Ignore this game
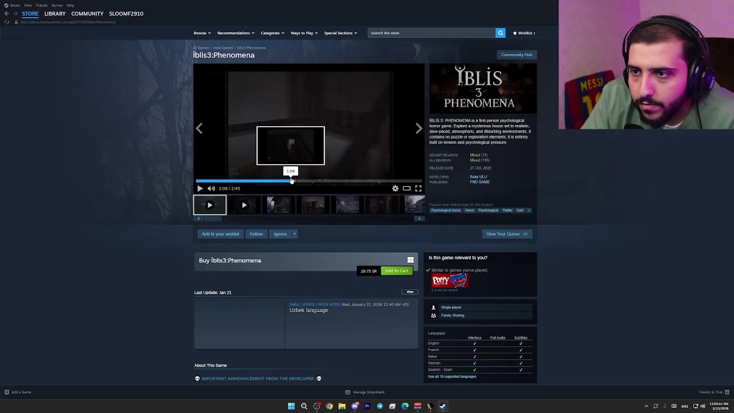Image resolution: width=734 pixels, height=413 pixels. pyautogui.click(x=280, y=234)
